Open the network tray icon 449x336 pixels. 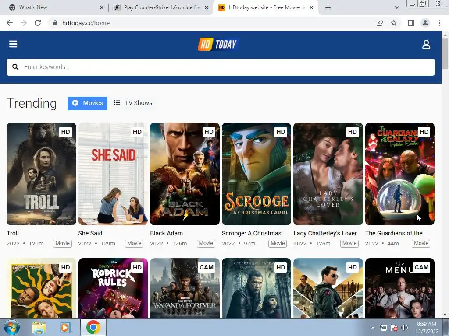pyautogui.click(x=383, y=328)
